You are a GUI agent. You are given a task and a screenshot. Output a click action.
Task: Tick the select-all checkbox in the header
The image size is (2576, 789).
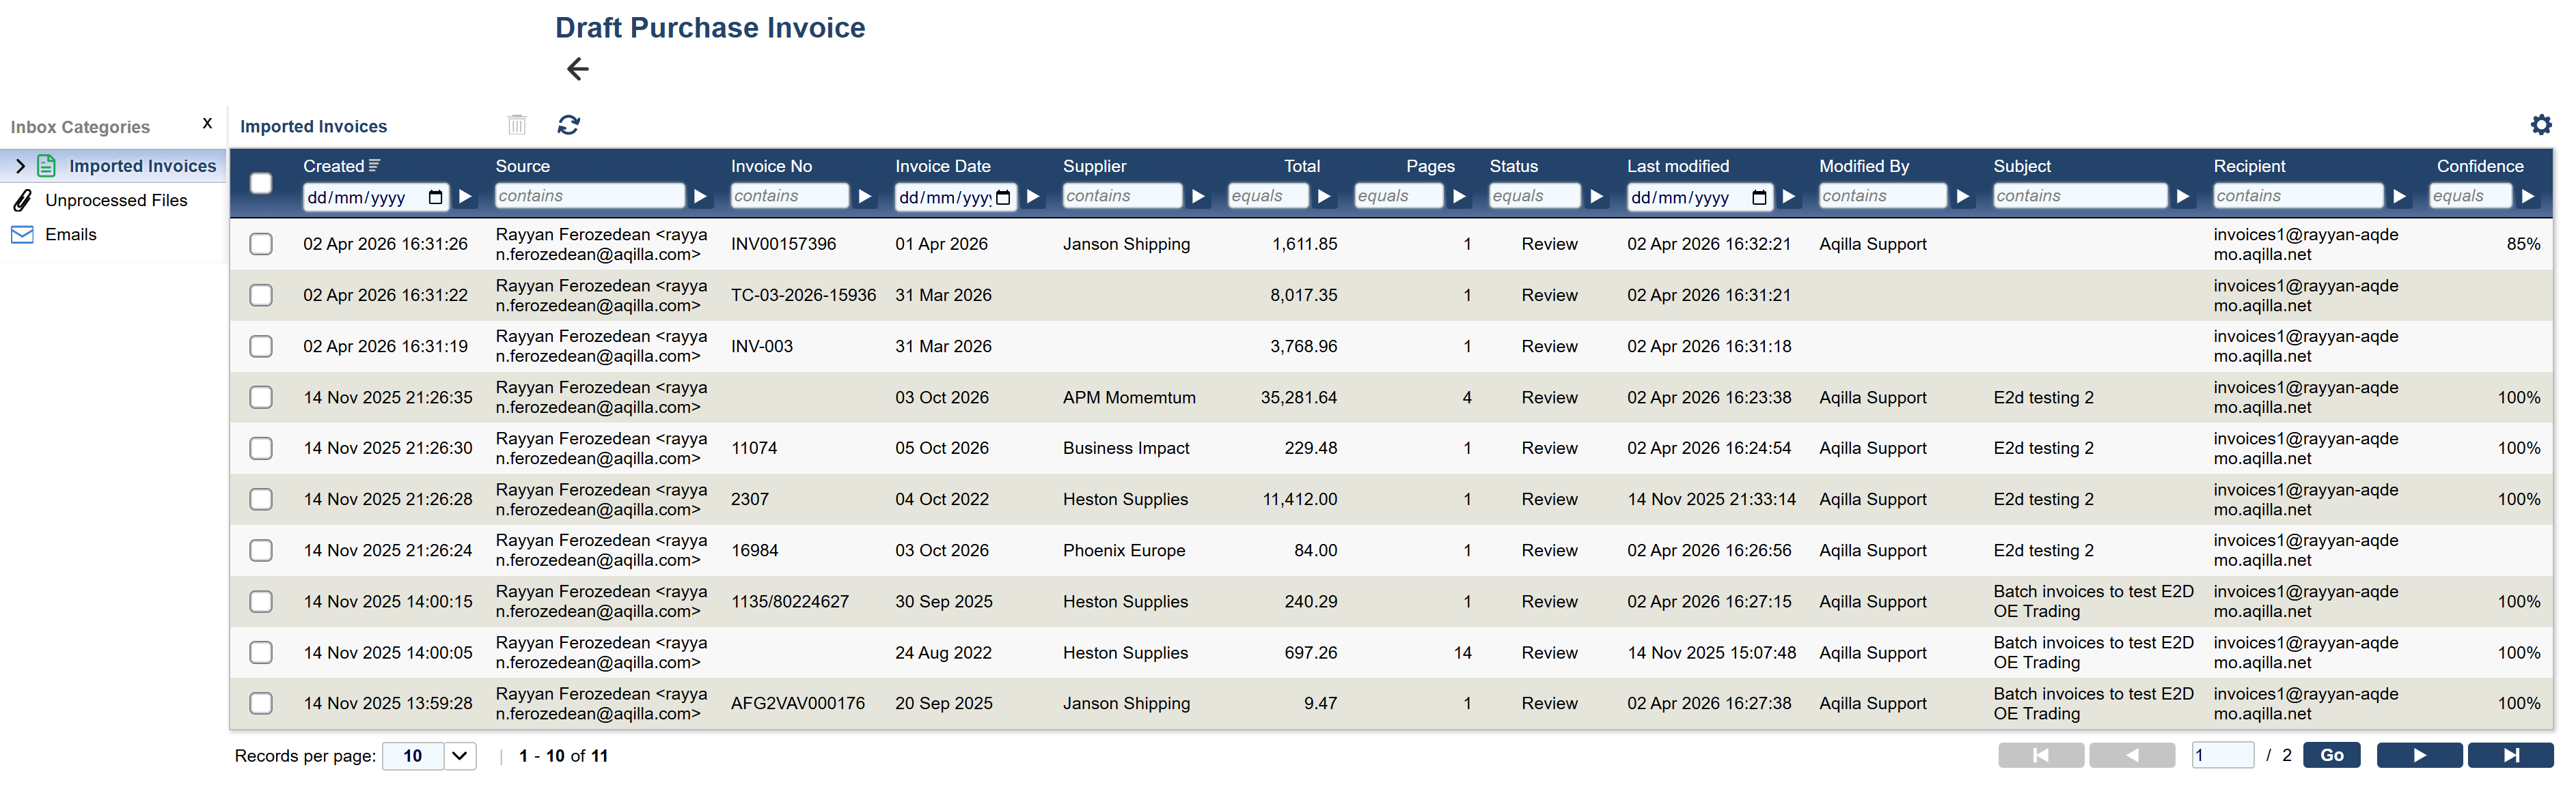(x=261, y=183)
